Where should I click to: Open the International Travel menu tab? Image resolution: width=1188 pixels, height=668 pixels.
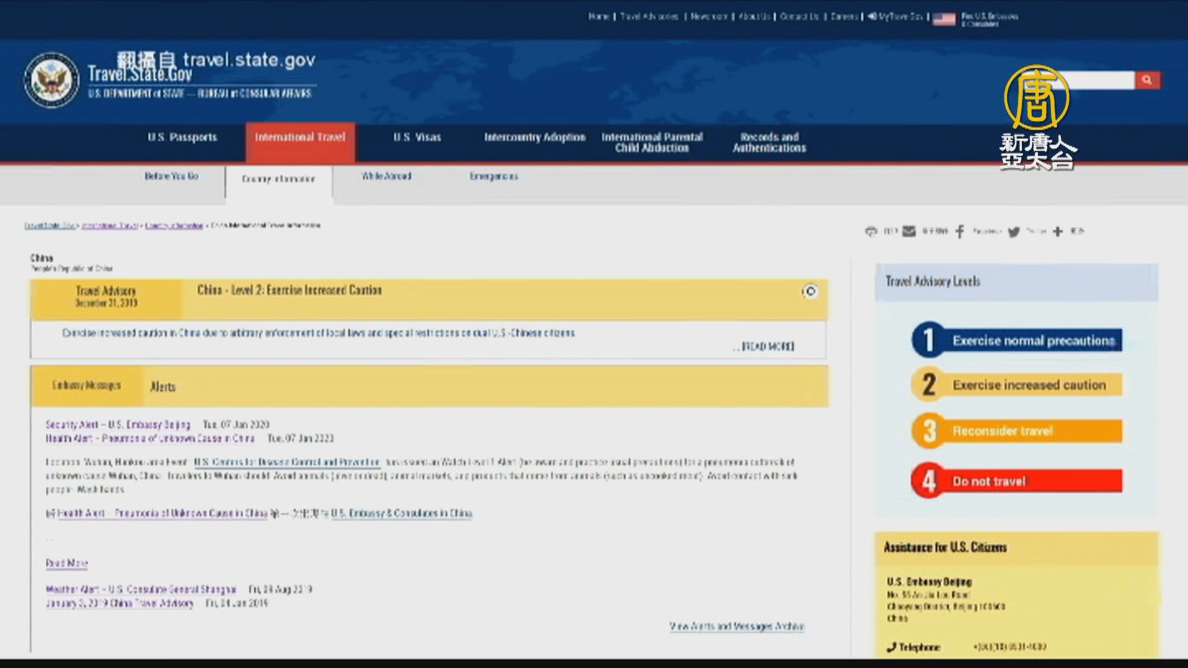coord(300,137)
